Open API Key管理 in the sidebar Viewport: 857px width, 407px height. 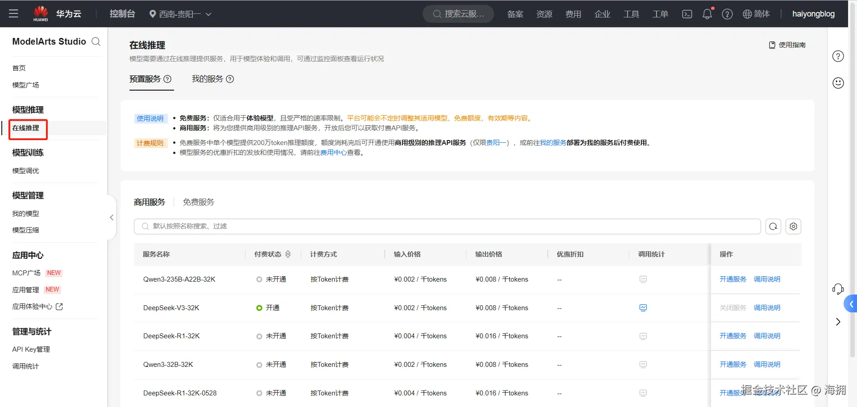[31, 349]
